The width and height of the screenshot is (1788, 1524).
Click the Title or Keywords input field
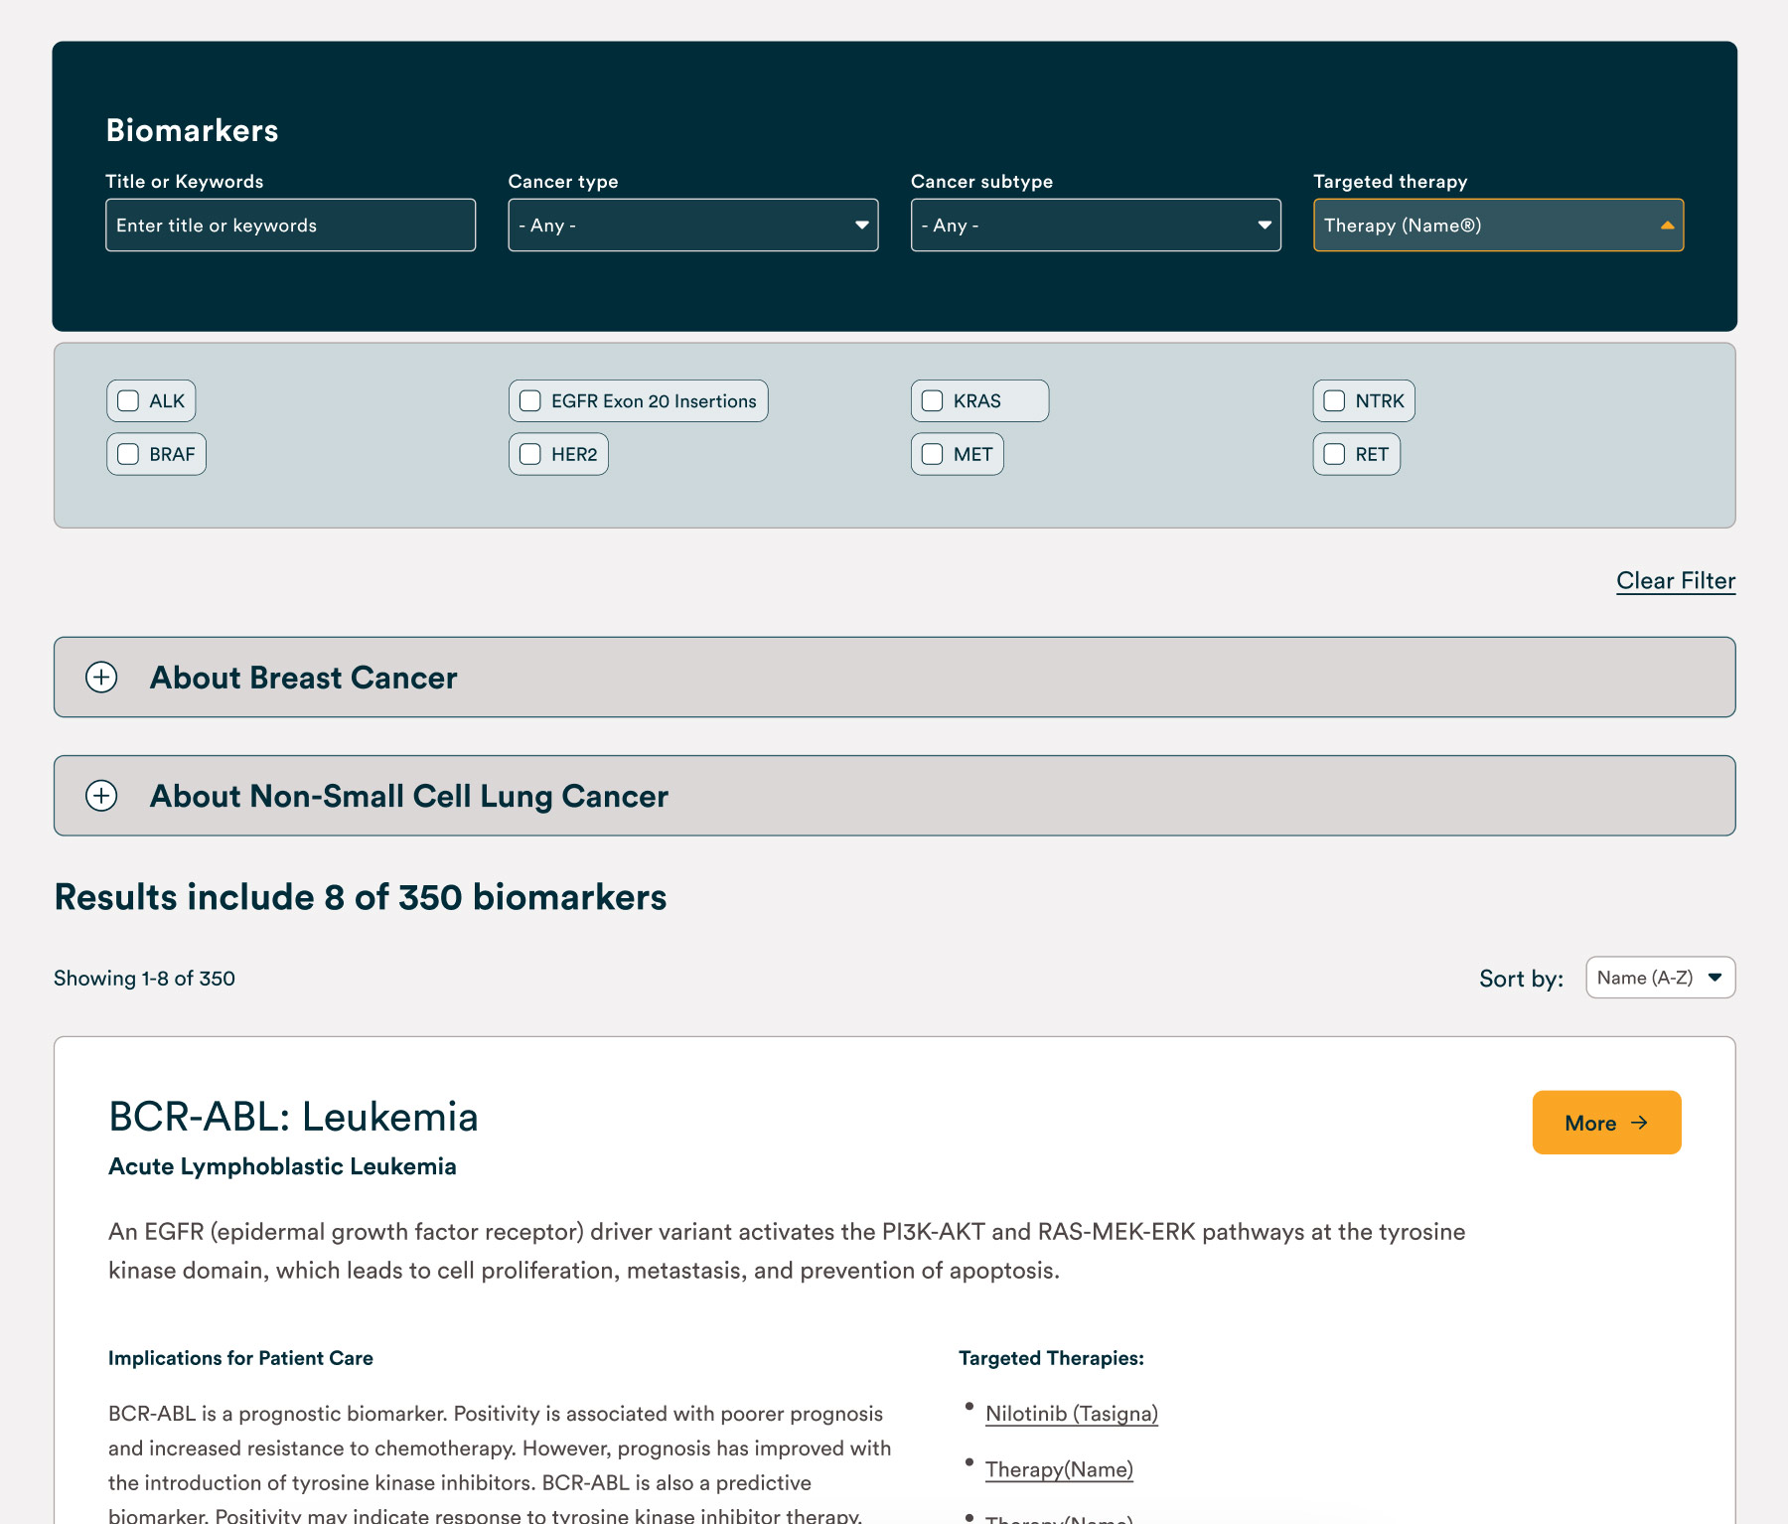tap(290, 226)
